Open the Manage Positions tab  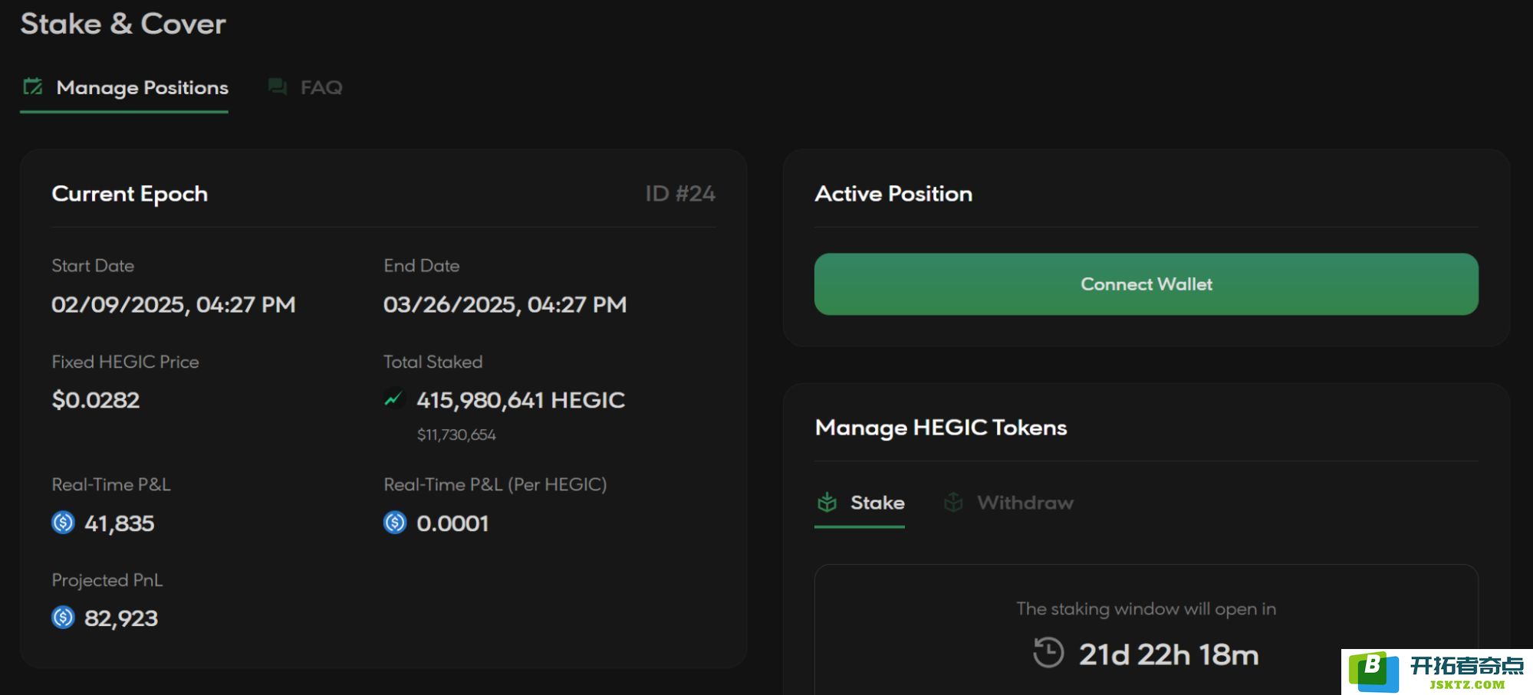tap(124, 88)
